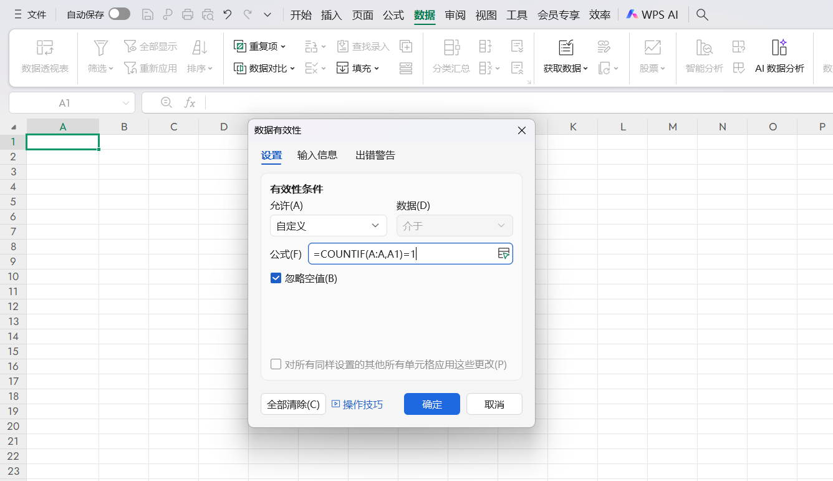
Task: Click the print icon in quick toolbar
Action: pyautogui.click(x=188, y=14)
